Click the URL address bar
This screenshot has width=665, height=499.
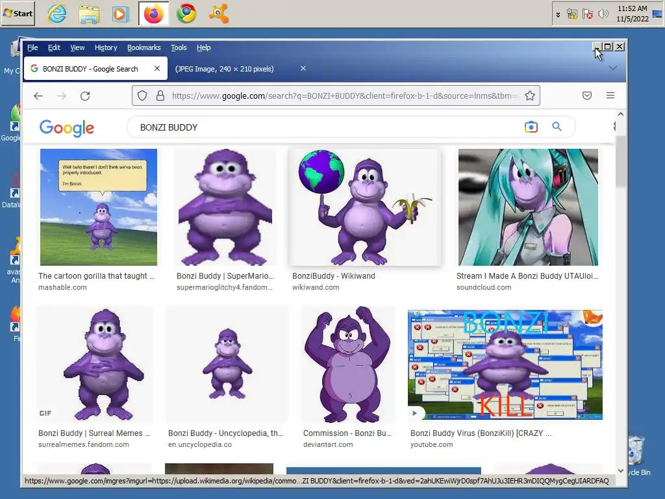pos(335,96)
